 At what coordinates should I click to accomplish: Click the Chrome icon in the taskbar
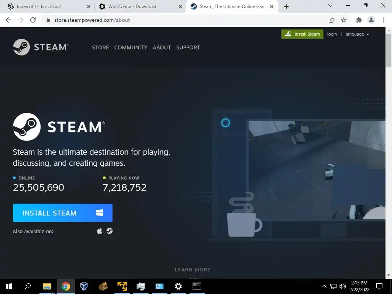pos(66,286)
